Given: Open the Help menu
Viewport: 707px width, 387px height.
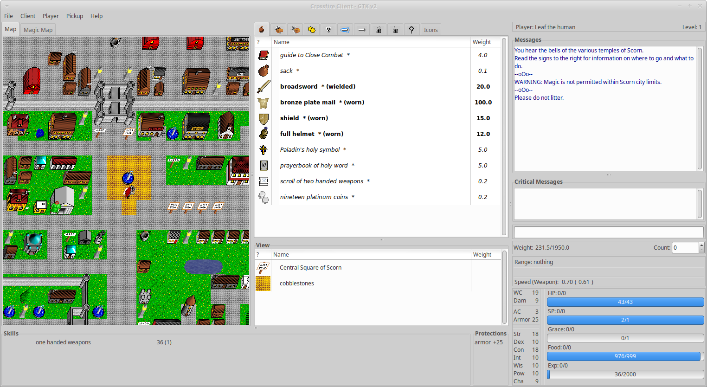Looking at the screenshot, I should click(96, 16).
